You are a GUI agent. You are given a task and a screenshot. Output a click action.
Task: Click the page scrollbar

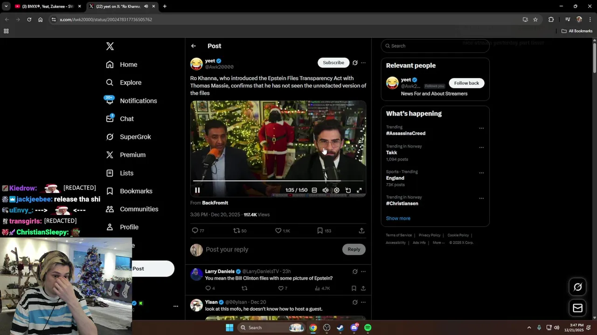click(x=595, y=58)
